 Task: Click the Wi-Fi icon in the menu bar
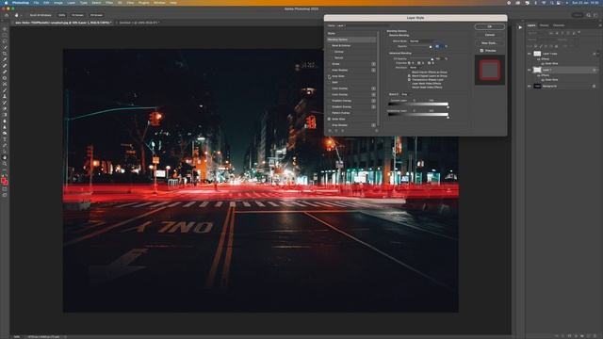[x=544, y=3]
